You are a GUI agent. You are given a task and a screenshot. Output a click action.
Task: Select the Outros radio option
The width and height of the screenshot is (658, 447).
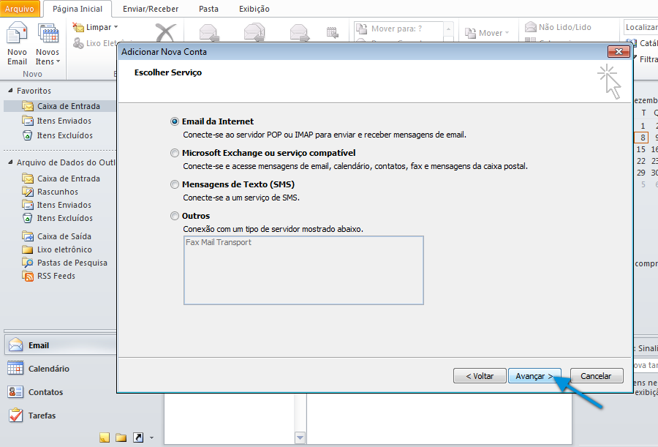[175, 216]
